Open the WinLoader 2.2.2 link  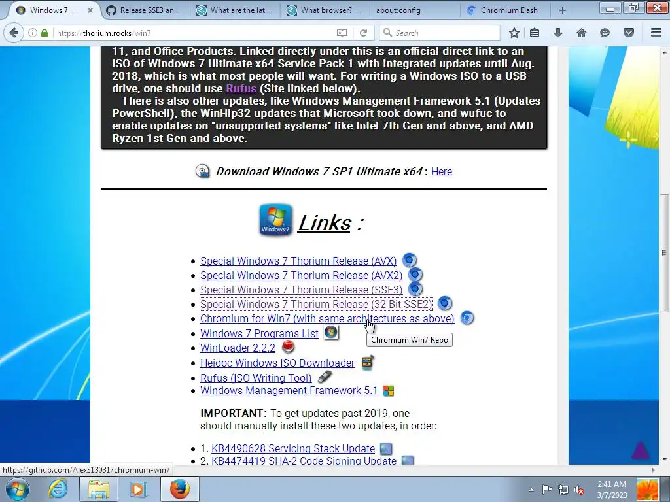tap(238, 348)
